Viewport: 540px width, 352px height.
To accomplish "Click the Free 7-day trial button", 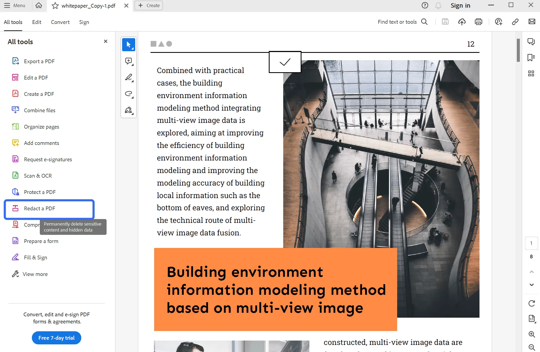I will [56, 338].
